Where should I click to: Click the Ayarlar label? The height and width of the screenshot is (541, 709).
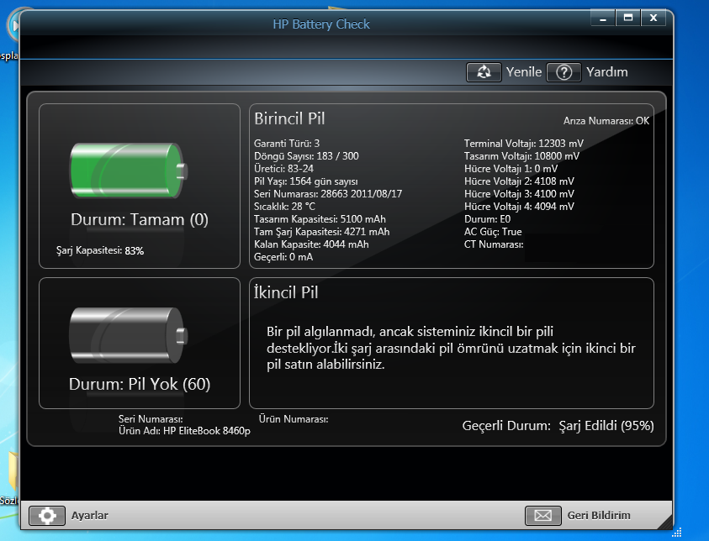(89, 516)
